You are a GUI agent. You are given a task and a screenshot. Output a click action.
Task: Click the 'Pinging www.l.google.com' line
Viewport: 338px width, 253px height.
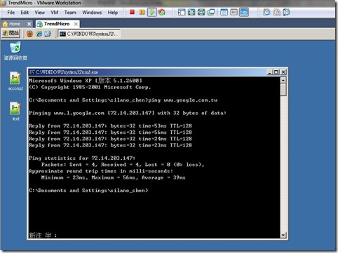click(x=128, y=113)
